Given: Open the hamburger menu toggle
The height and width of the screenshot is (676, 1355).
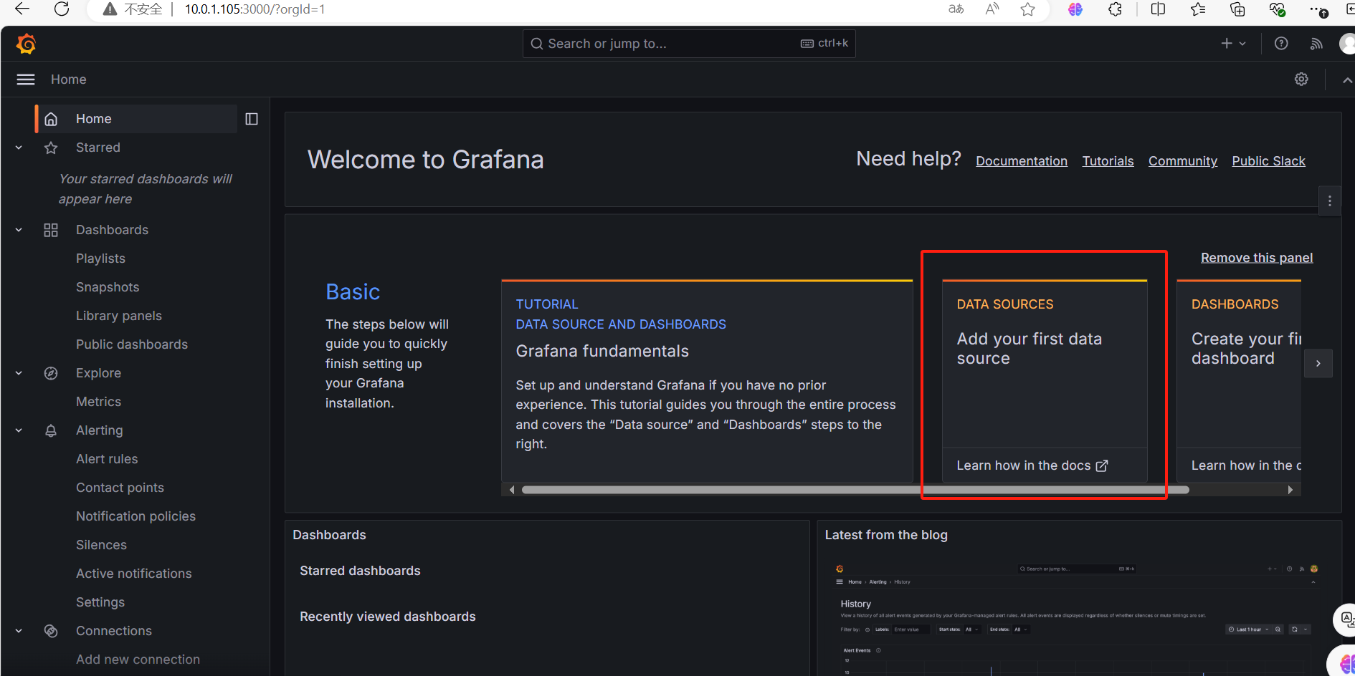Looking at the screenshot, I should point(26,79).
